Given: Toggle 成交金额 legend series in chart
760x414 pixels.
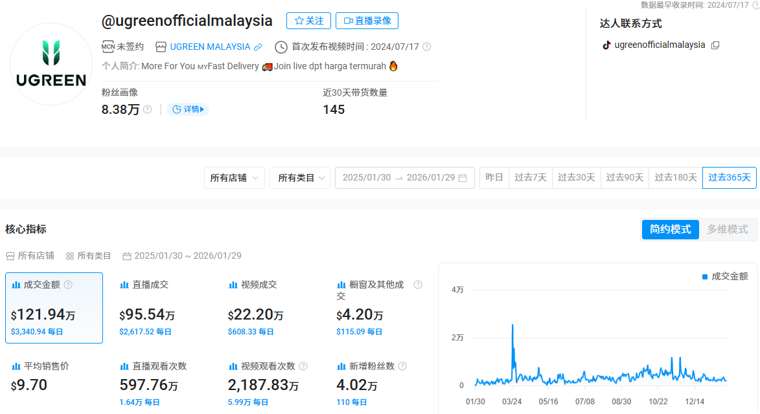Looking at the screenshot, I should click(725, 276).
